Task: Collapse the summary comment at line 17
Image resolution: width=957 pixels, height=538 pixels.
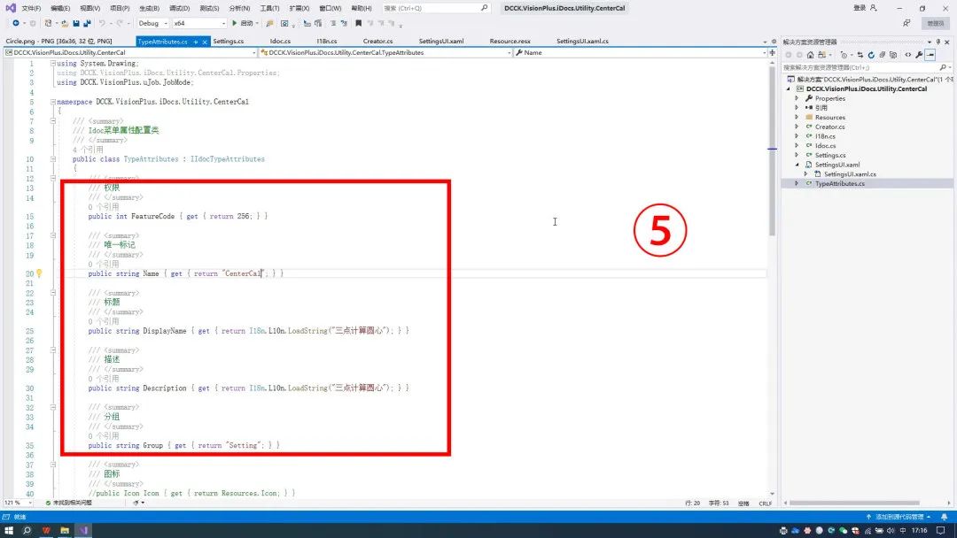Action: pyautogui.click(x=53, y=235)
